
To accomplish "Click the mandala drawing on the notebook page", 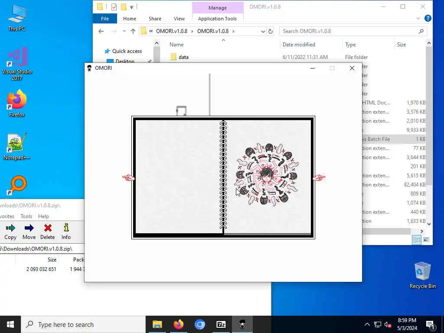I will (267, 175).
